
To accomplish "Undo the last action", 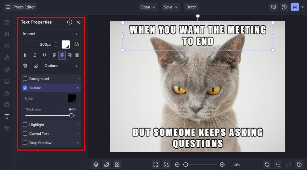I will click(x=278, y=165).
